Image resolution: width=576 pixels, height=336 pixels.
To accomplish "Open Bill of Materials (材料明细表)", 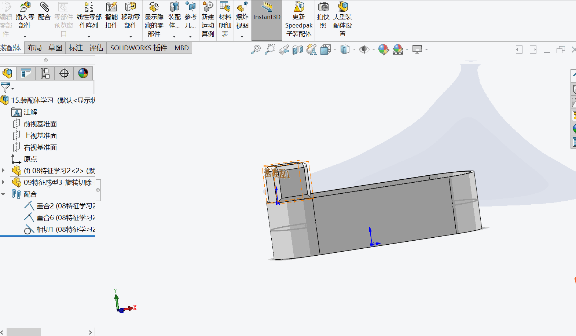I will 225,19.
